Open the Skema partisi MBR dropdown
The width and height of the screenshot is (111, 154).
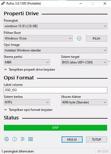[x=27, y=62]
